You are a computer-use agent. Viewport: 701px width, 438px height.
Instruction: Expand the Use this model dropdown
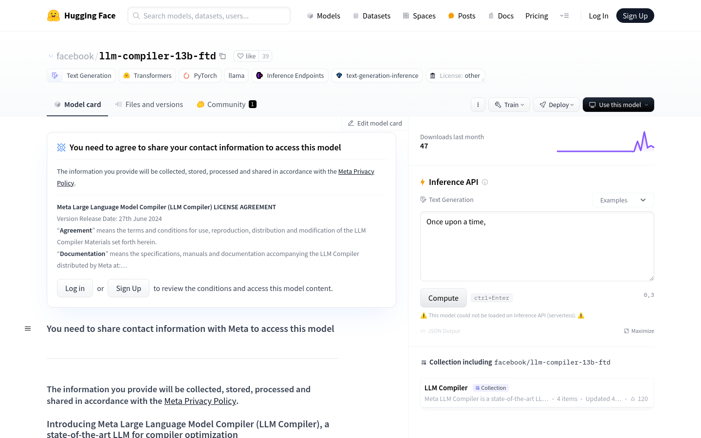(x=618, y=105)
